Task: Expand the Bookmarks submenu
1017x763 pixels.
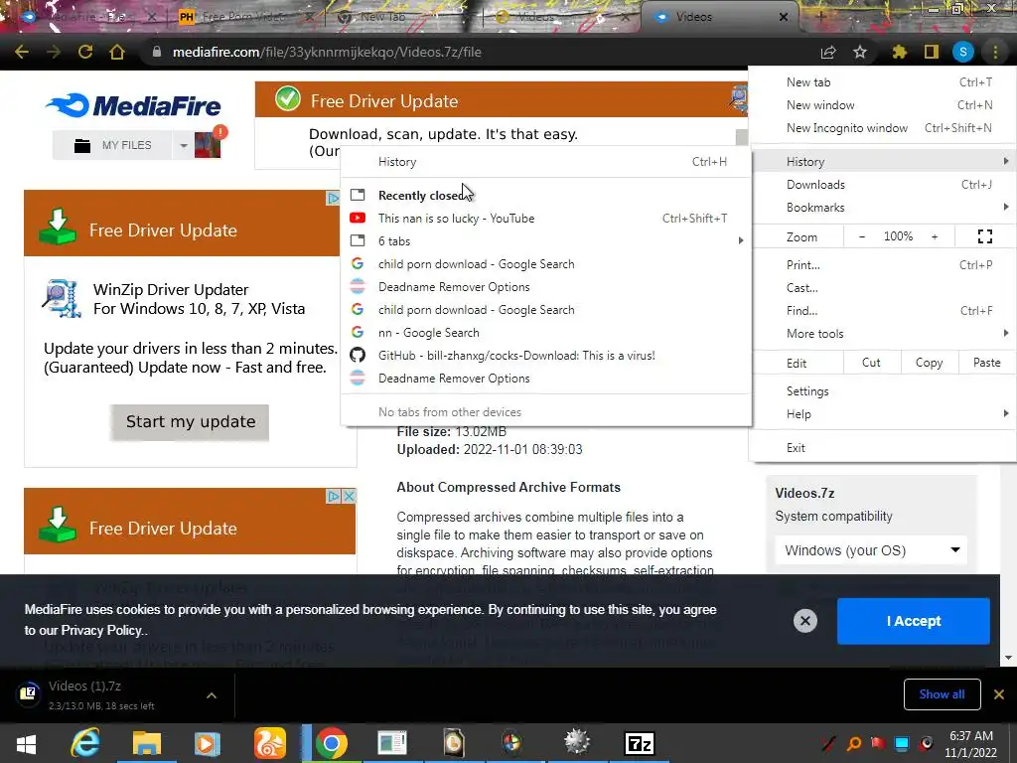Action: click(x=883, y=208)
